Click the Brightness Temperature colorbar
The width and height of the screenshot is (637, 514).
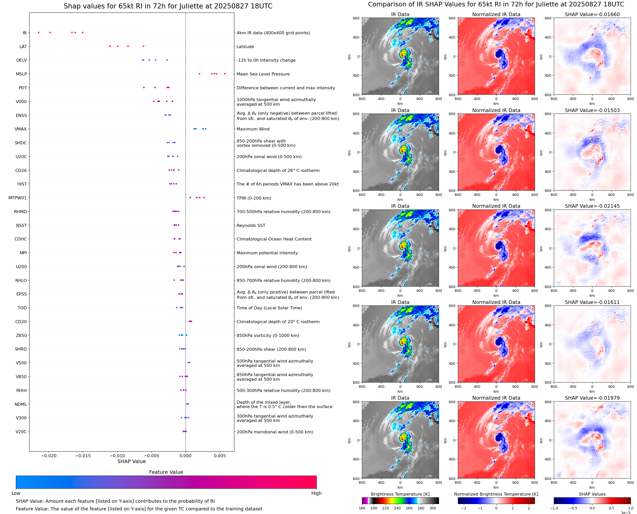point(400,500)
